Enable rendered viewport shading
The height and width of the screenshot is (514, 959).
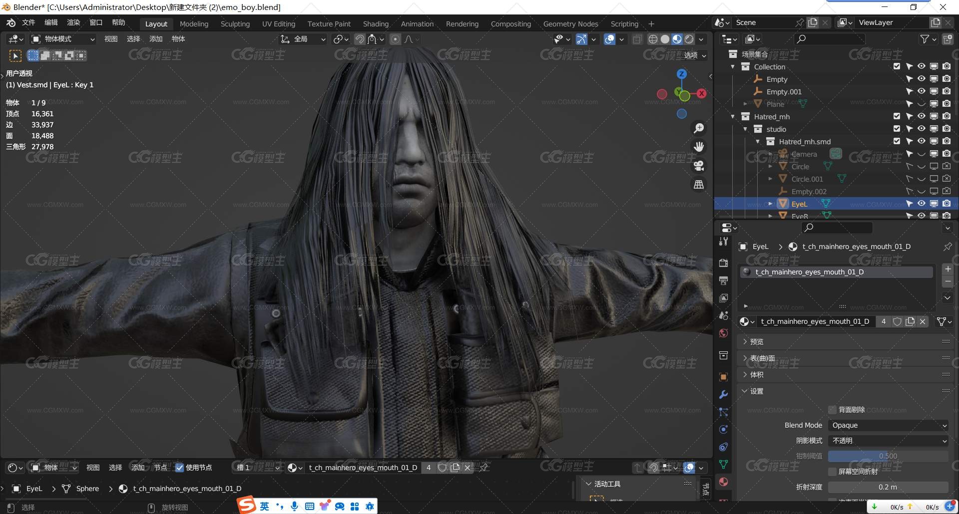point(689,39)
